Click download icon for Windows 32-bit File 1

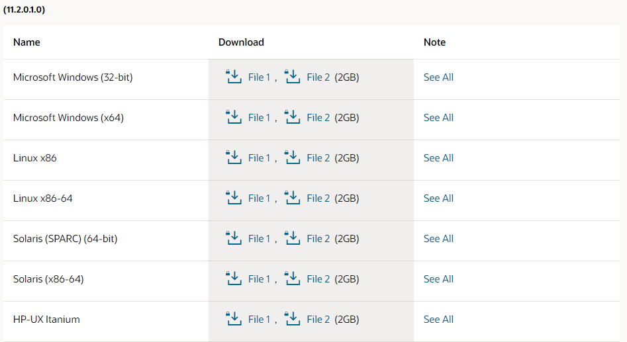234,76
